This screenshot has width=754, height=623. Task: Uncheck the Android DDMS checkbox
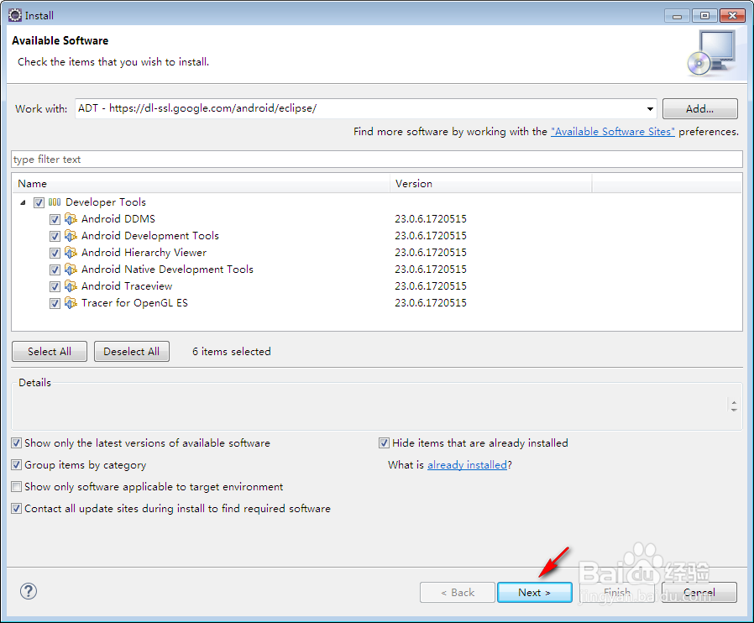click(55, 219)
